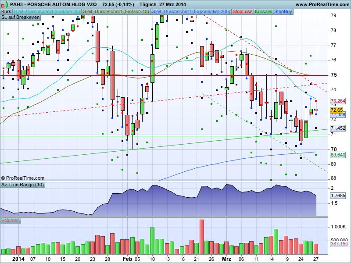Click the green price tag 69,640

pyautogui.click(x=338, y=155)
